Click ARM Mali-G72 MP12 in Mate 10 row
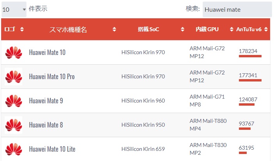This screenshot has height=161, width=274. tap(207, 52)
